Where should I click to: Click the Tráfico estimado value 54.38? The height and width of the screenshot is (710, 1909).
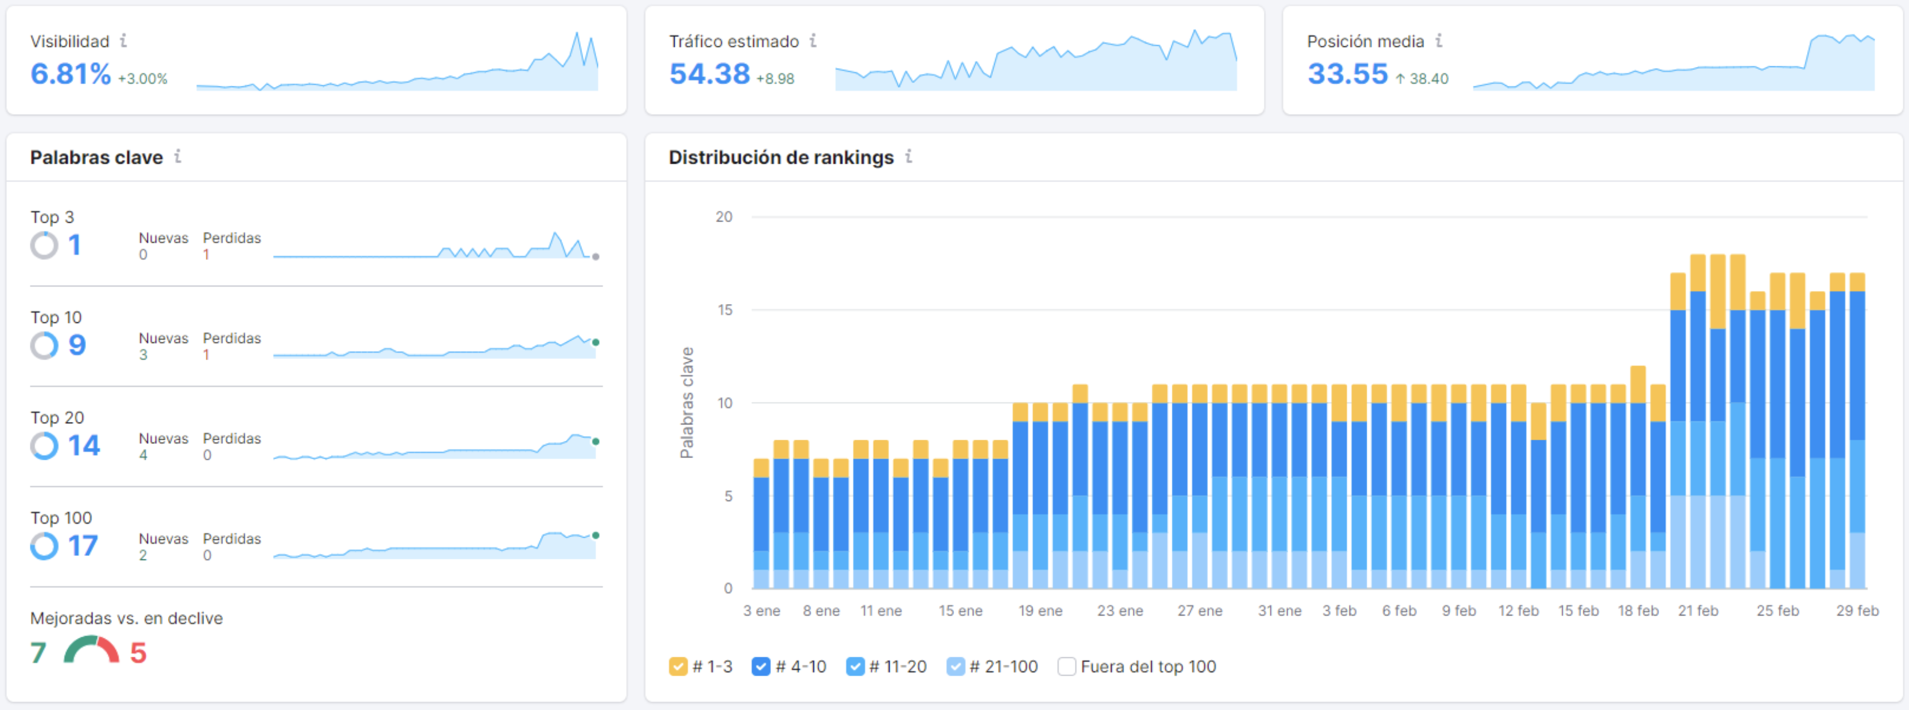(709, 74)
